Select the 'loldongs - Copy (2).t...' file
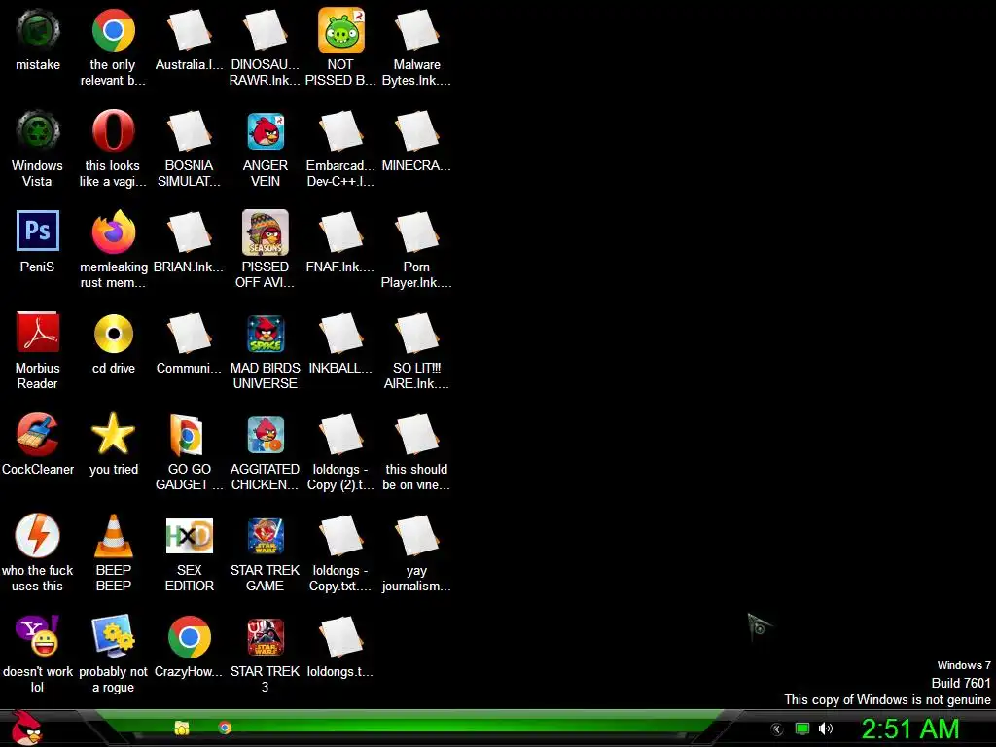The height and width of the screenshot is (747, 996). point(341,435)
